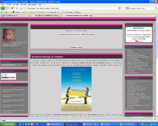Click "Sunshine Cleaning" et "Coraline" article title
158x126 pixels.
point(47,57)
